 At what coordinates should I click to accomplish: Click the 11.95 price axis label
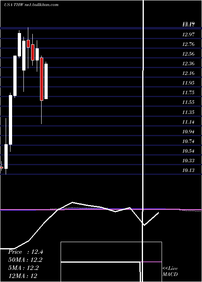pos(189,83)
